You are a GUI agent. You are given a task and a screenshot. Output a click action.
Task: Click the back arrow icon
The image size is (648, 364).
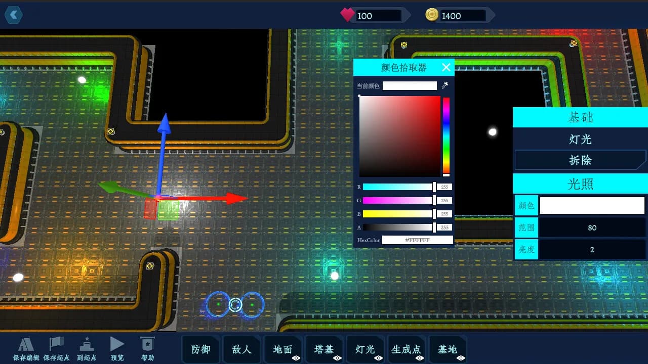[14, 15]
